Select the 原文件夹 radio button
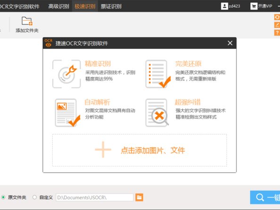 pos(3,197)
